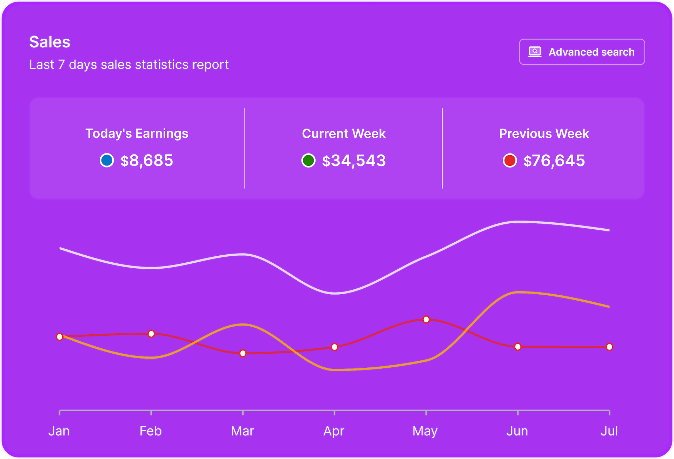Click the Advanced search button
674x459 pixels.
click(x=582, y=52)
